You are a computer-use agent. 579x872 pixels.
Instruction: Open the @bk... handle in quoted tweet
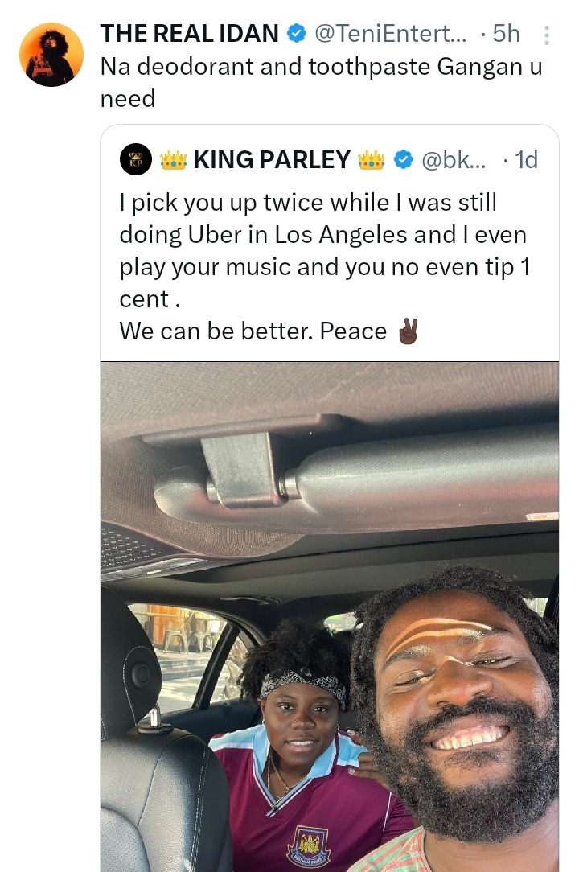454,160
